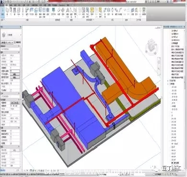187x177 pixels.
Task: Choose the Curtain System tool
Action: 40,12
